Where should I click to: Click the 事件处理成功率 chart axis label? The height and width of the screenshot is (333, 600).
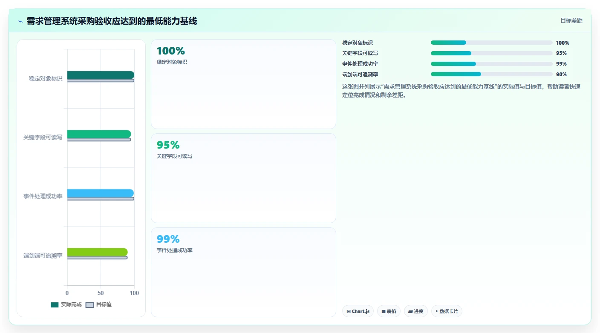tap(43, 196)
